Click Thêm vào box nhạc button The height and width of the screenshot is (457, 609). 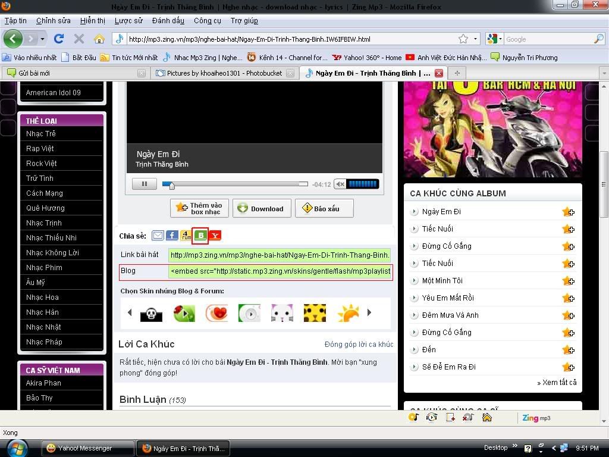click(x=199, y=208)
